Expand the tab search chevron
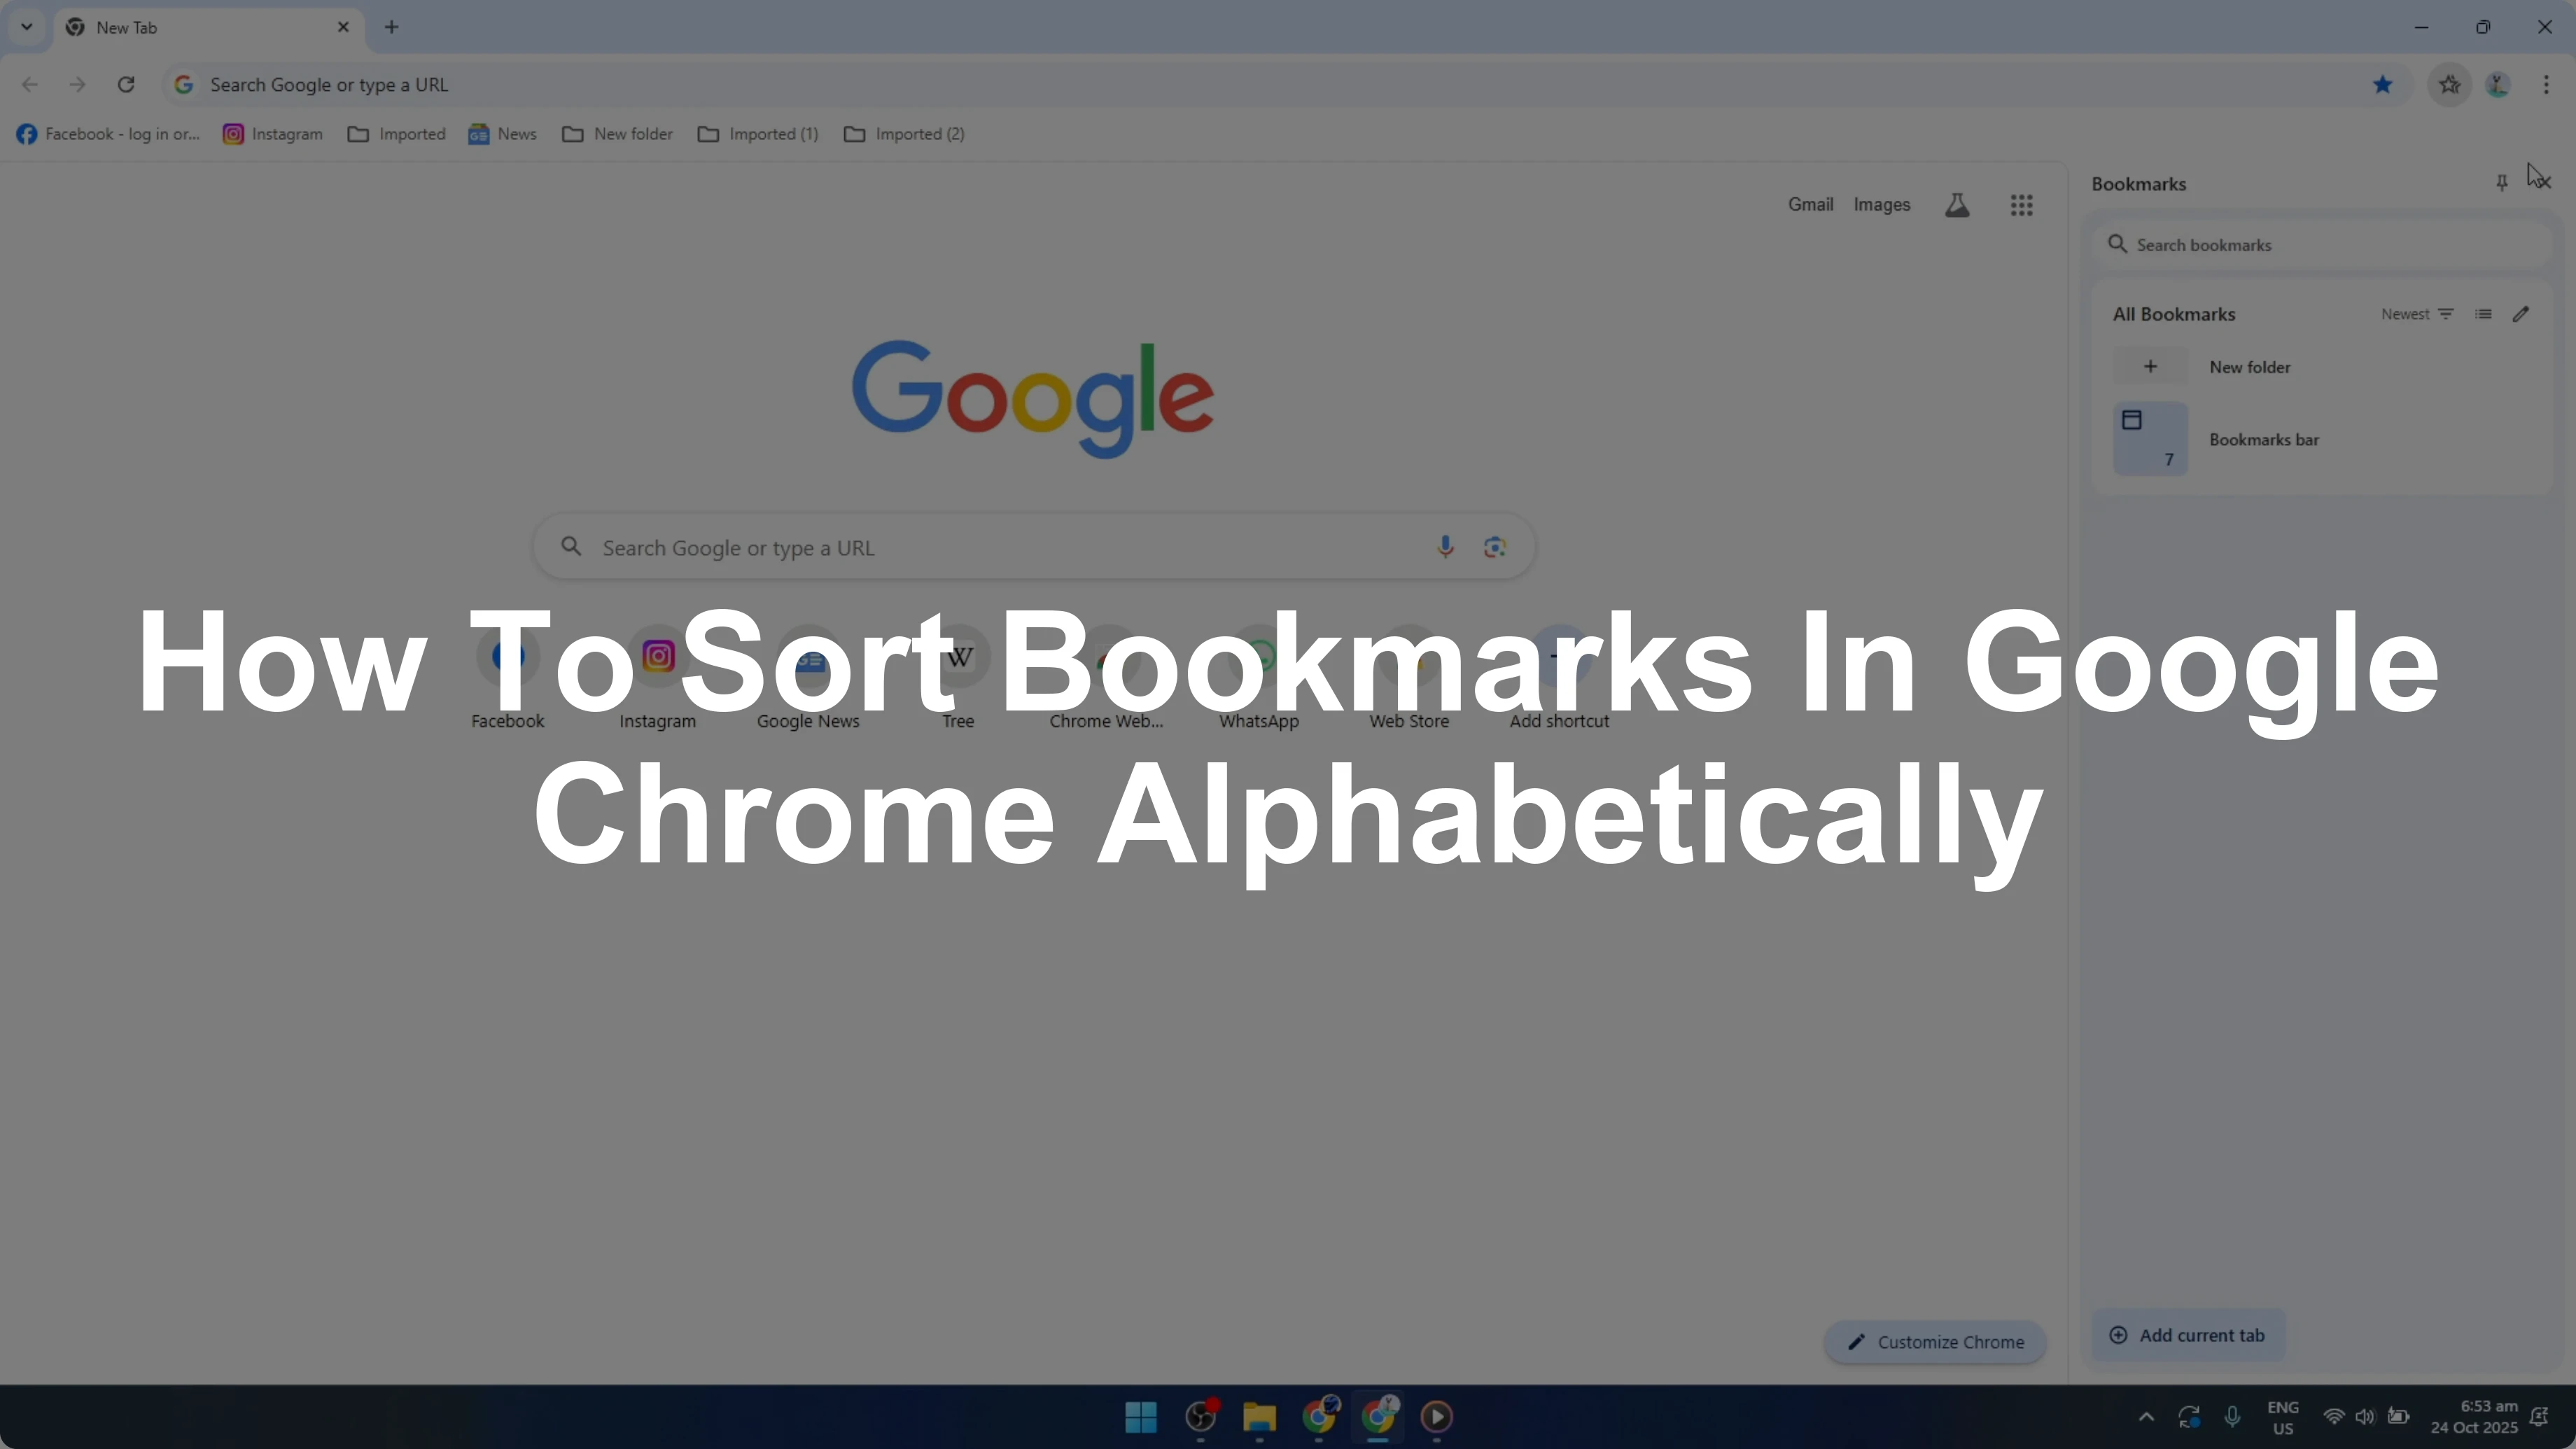Screen dimensions: 2576x1449 pyautogui.click(x=27, y=27)
